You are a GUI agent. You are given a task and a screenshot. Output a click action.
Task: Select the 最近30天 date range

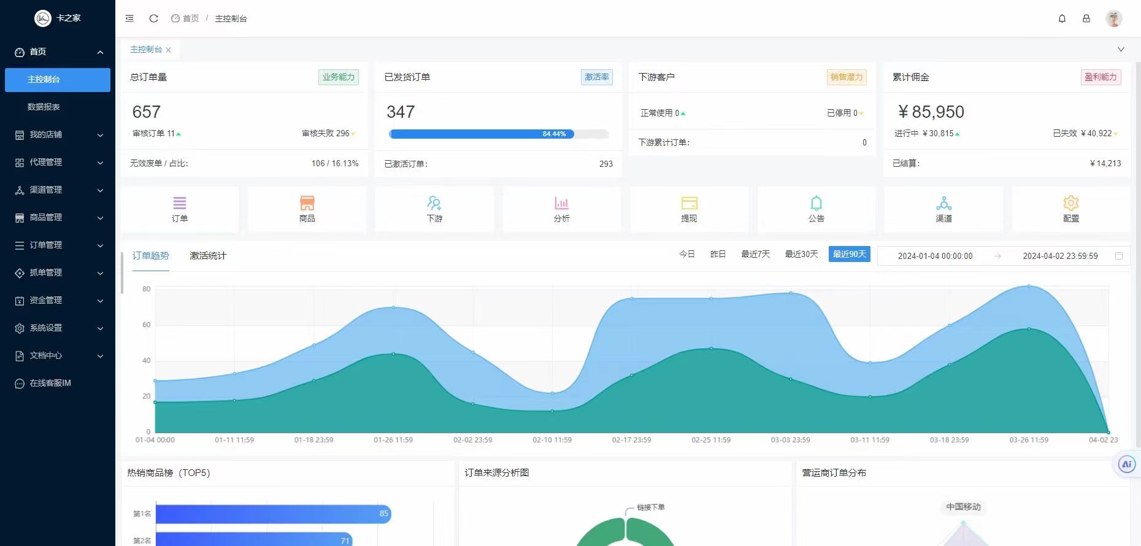(801, 254)
